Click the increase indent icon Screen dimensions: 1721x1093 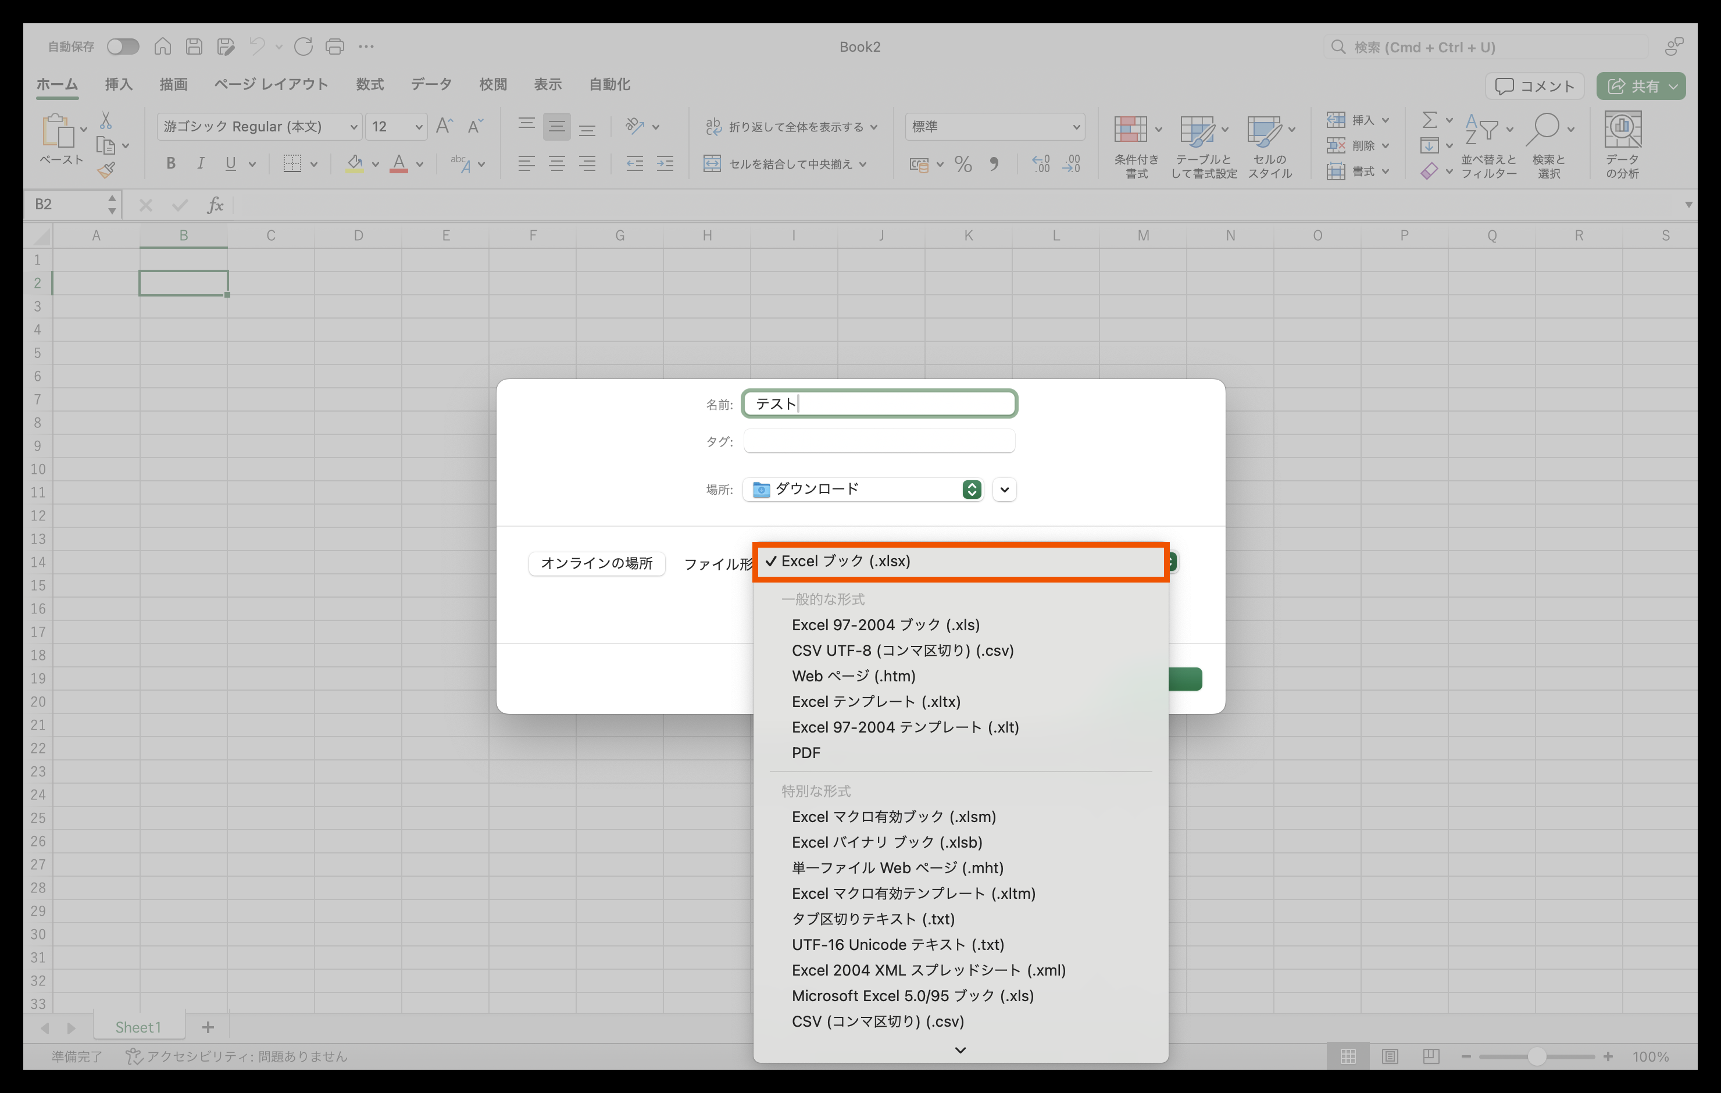tap(665, 164)
